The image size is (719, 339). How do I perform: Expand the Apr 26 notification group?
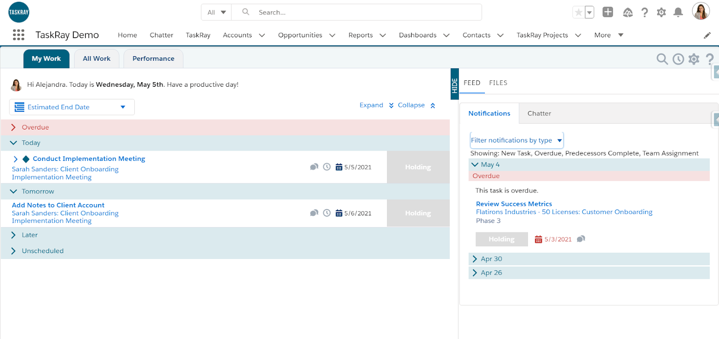click(x=475, y=272)
